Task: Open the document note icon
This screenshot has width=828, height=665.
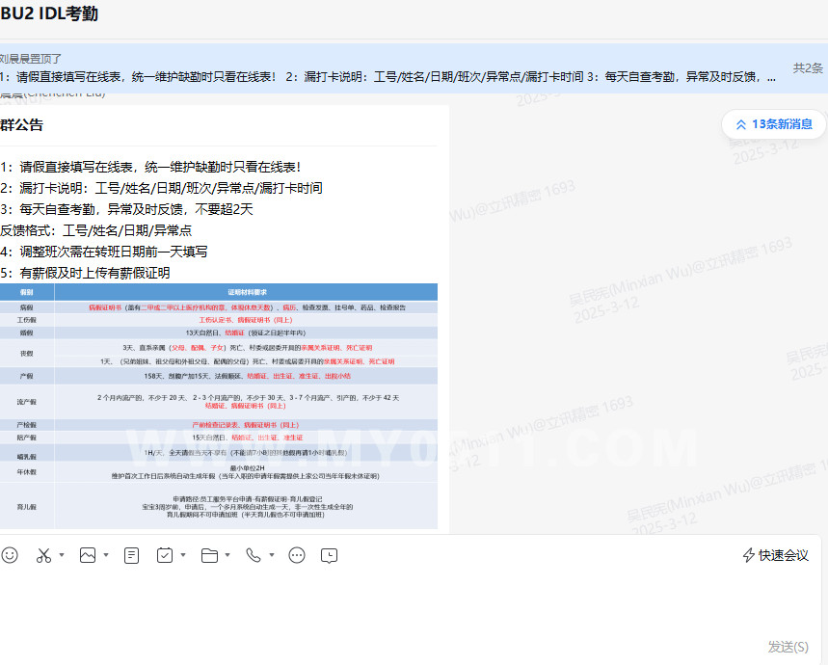Action: (132, 555)
